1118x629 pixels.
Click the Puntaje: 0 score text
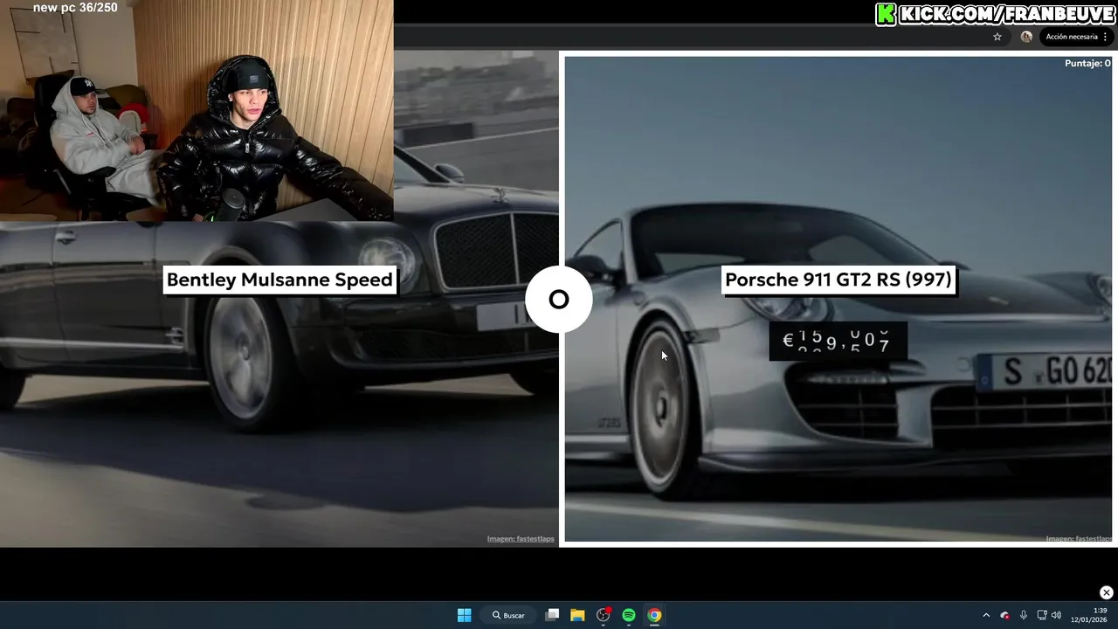1087,63
